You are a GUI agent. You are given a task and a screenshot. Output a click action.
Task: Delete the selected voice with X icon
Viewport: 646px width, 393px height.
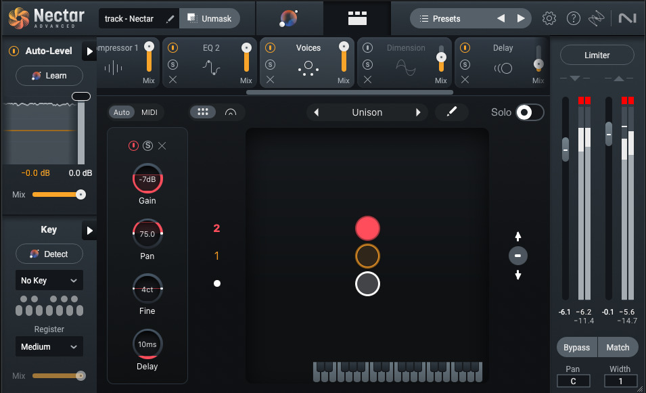tap(162, 145)
